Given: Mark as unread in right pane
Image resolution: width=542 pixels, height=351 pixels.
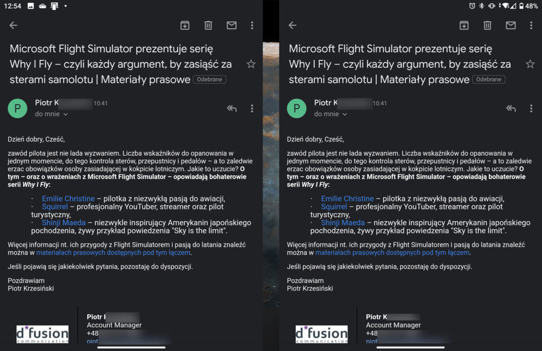Looking at the screenshot, I should coord(511,25).
